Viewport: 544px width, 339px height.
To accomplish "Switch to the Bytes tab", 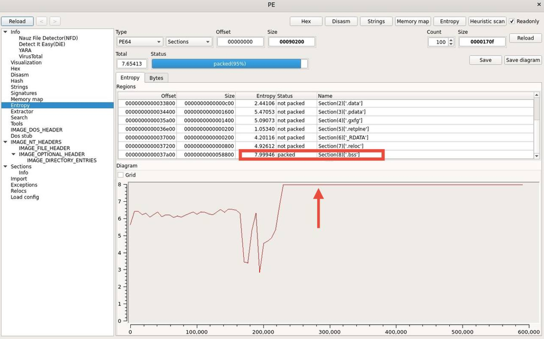I will point(156,78).
